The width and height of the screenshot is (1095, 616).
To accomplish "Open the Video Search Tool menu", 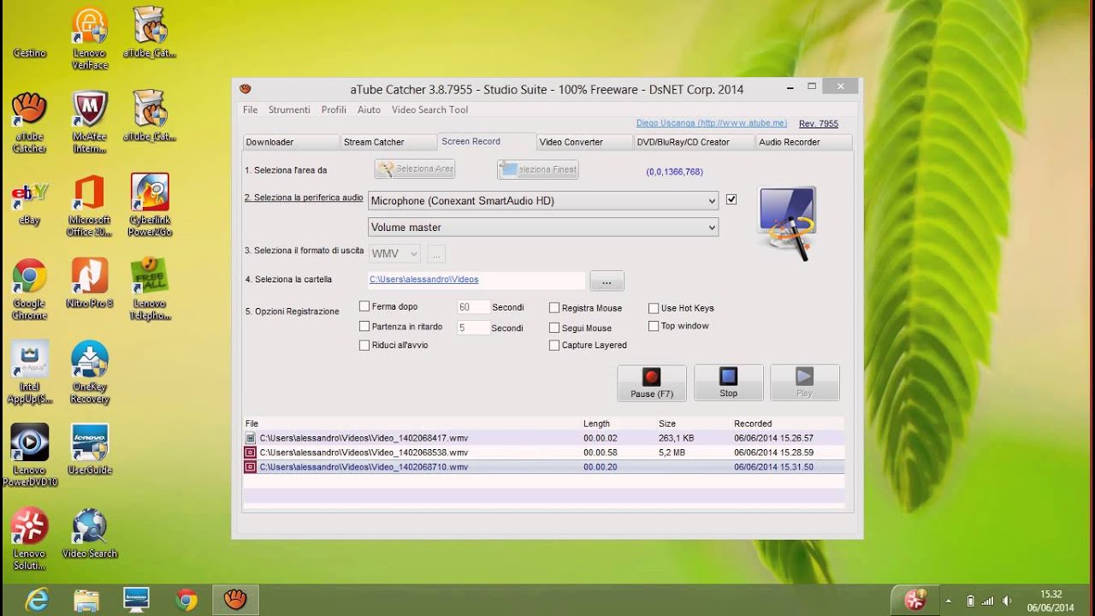I will click(429, 110).
